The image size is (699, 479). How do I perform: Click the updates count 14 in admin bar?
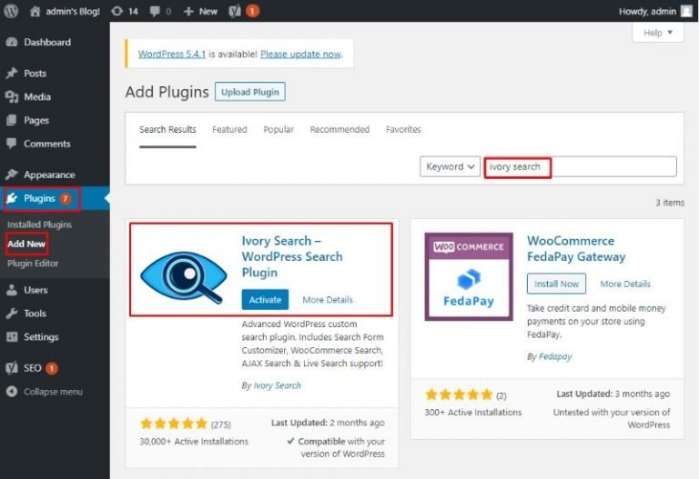133,11
